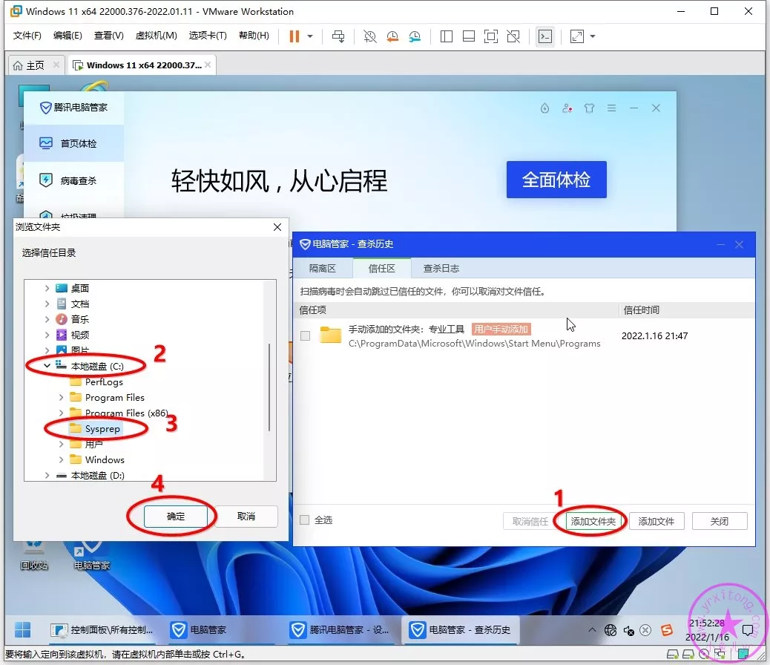Collapse the 本地磁盘 (C:) tree node
The image size is (770, 665).
pyautogui.click(x=47, y=366)
